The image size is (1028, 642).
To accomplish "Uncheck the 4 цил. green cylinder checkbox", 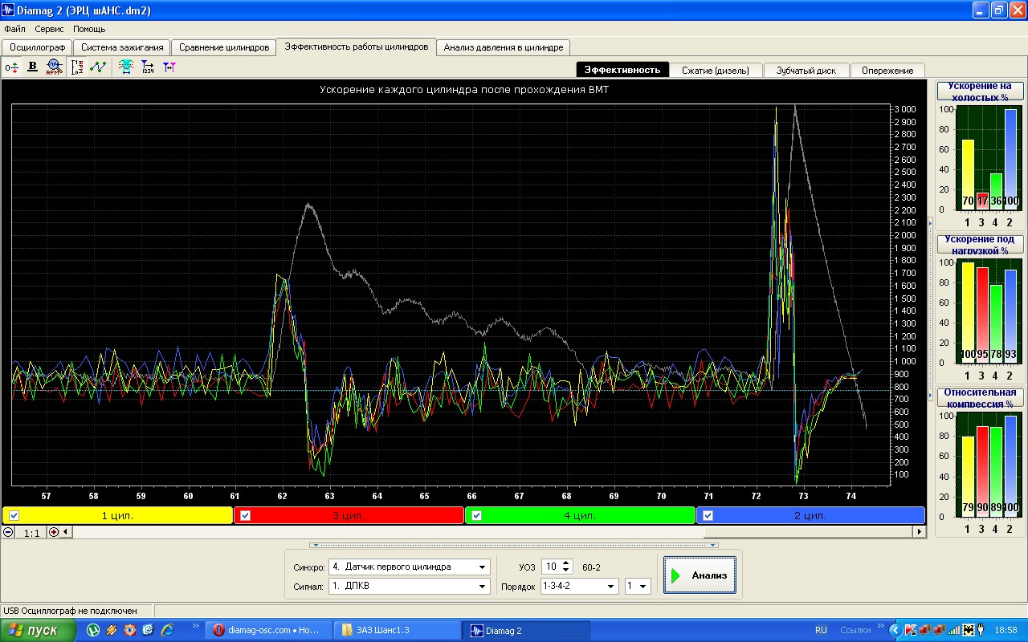I will coord(477,516).
